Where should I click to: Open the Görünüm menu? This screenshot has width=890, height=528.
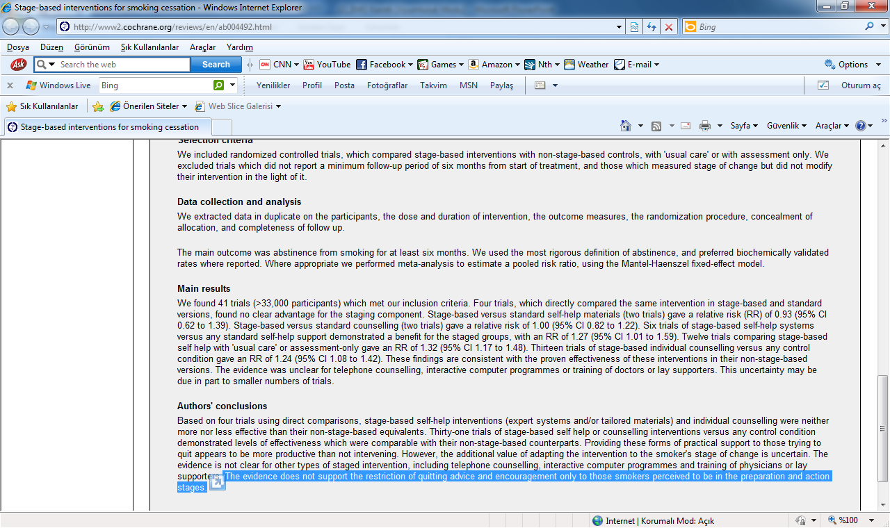pyautogui.click(x=92, y=47)
